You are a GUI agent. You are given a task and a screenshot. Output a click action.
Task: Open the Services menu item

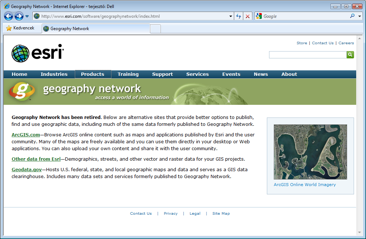coord(198,74)
